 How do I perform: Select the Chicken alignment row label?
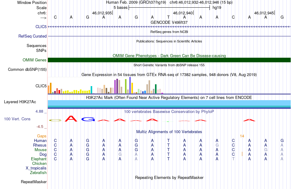pos(39,163)
